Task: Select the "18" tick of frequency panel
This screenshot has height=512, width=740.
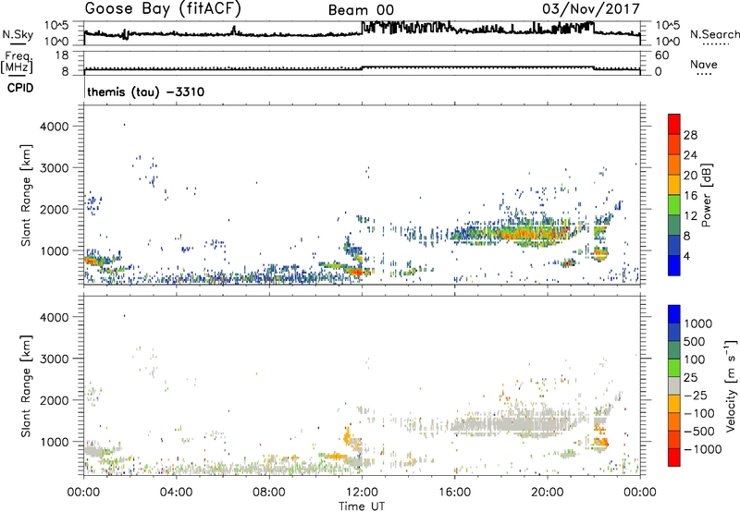Action: pyautogui.click(x=62, y=55)
